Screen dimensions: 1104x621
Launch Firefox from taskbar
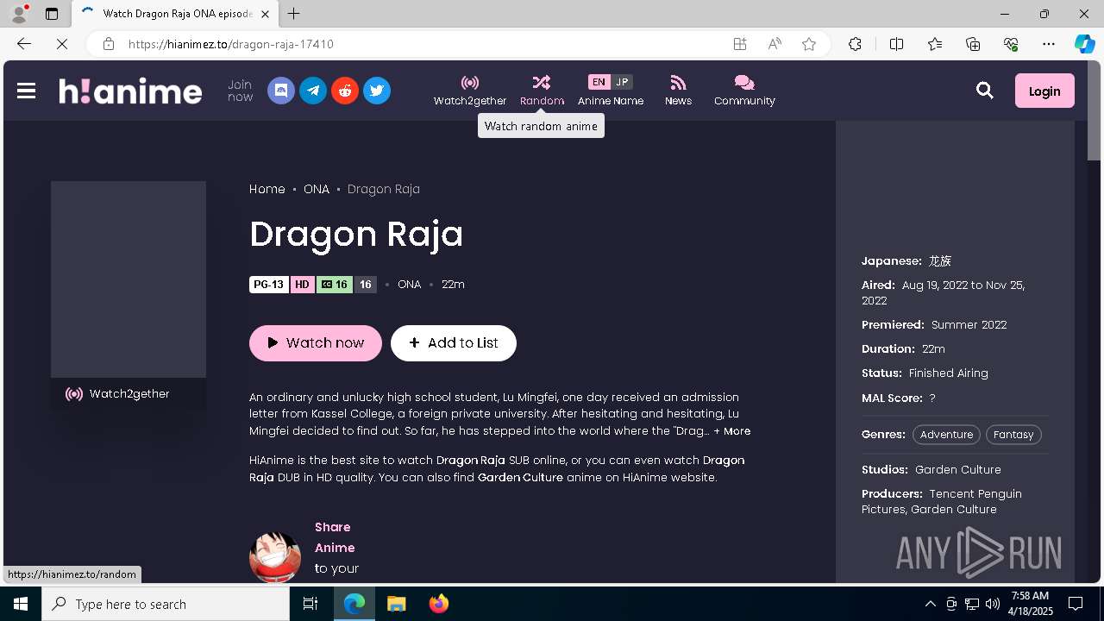[439, 604]
